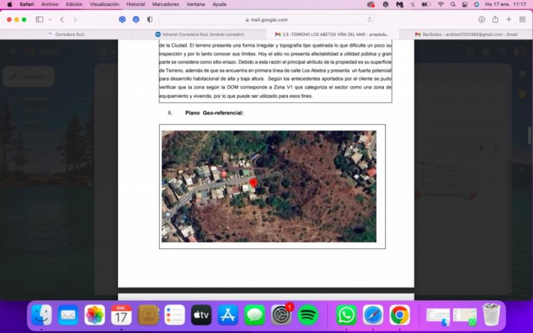This screenshot has width=533, height=333.
Task: Open the Historial menu
Action: tap(136, 4)
